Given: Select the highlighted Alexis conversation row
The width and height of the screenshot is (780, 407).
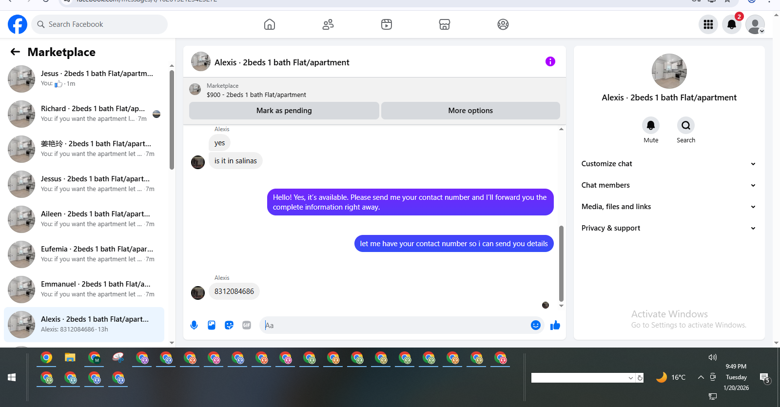Looking at the screenshot, I should pyautogui.click(x=84, y=325).
